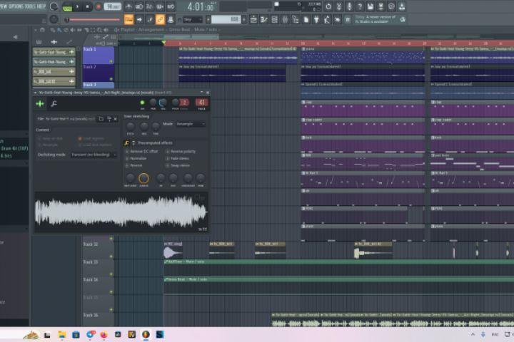Click the sampler mixer track number 41
Image resolution: width=514 pixels, height=342 pixels.
coord(201,103)
